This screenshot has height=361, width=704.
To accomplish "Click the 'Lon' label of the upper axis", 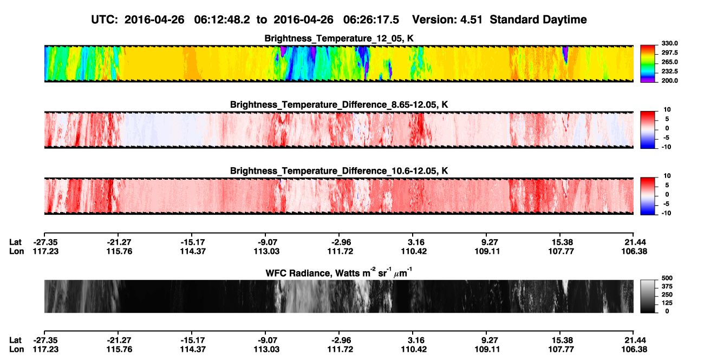I will (x=16, y=252).
